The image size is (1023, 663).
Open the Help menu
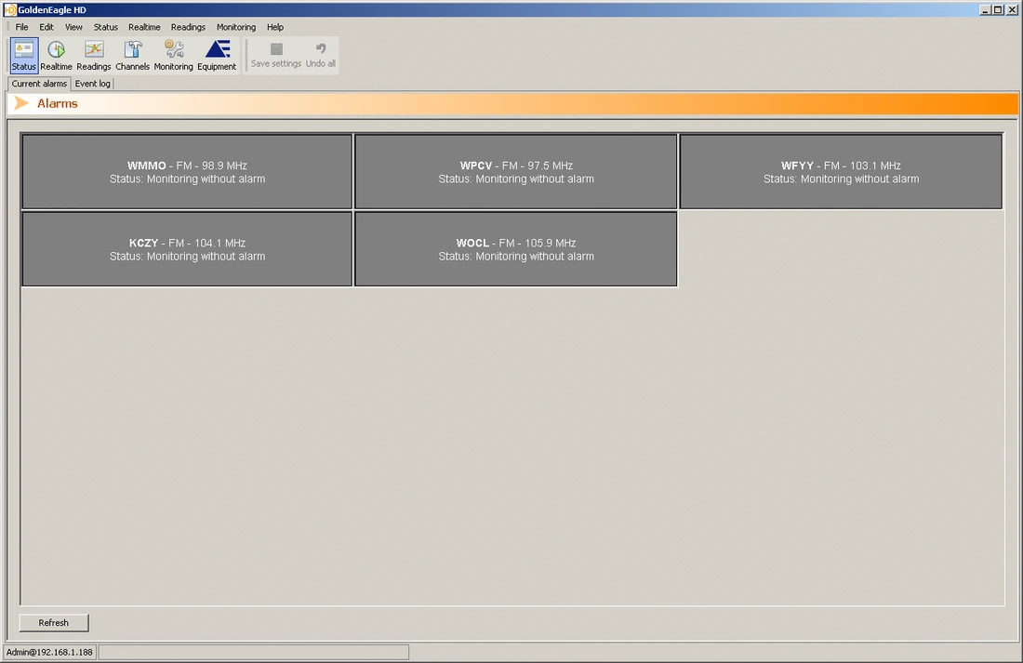(275, 27)
